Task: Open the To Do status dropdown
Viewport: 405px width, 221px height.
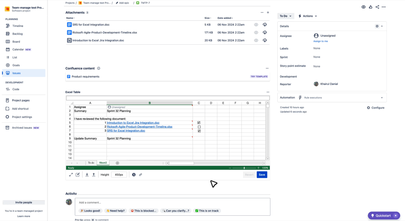Action: click(x=286, y=16)
